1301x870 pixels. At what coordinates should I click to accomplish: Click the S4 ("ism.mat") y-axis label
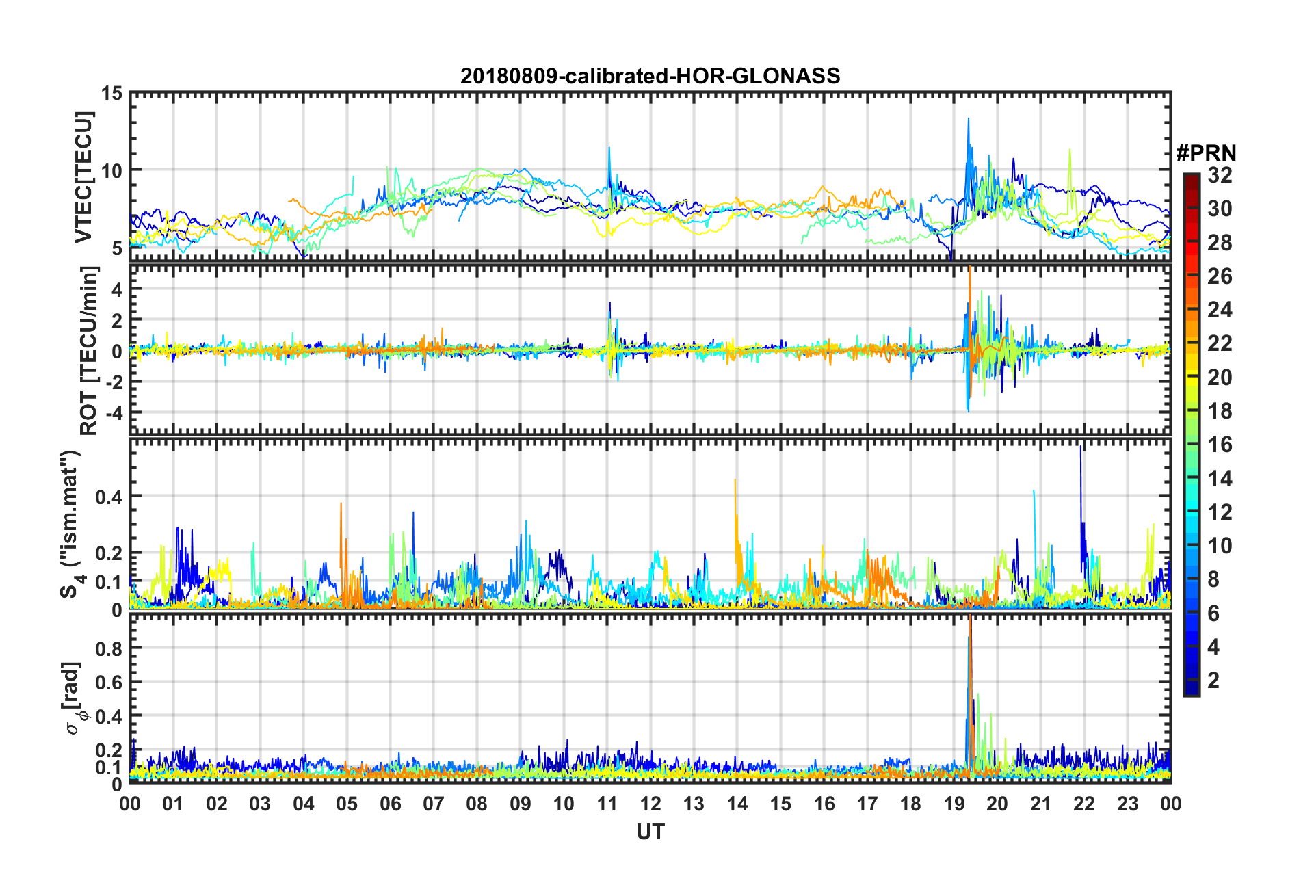[x=72, y=525]
